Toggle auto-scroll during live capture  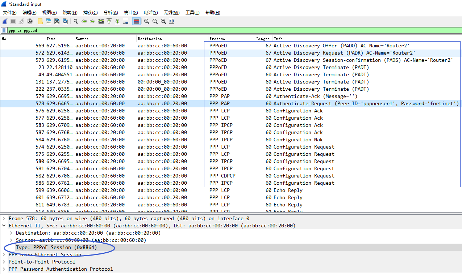[x=126, y=21]
